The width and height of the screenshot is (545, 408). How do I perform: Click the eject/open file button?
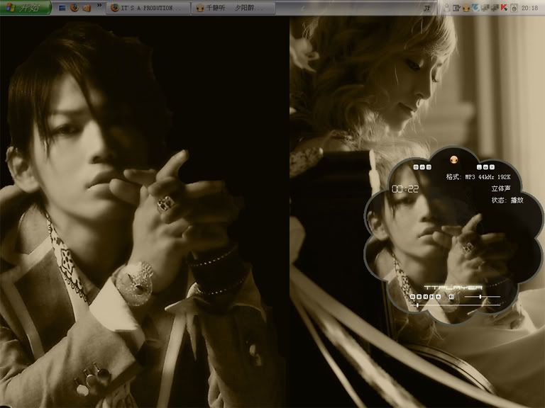[439, 296]
